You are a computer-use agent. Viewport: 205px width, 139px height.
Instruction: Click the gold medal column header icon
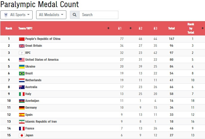[x=120, y=28]
